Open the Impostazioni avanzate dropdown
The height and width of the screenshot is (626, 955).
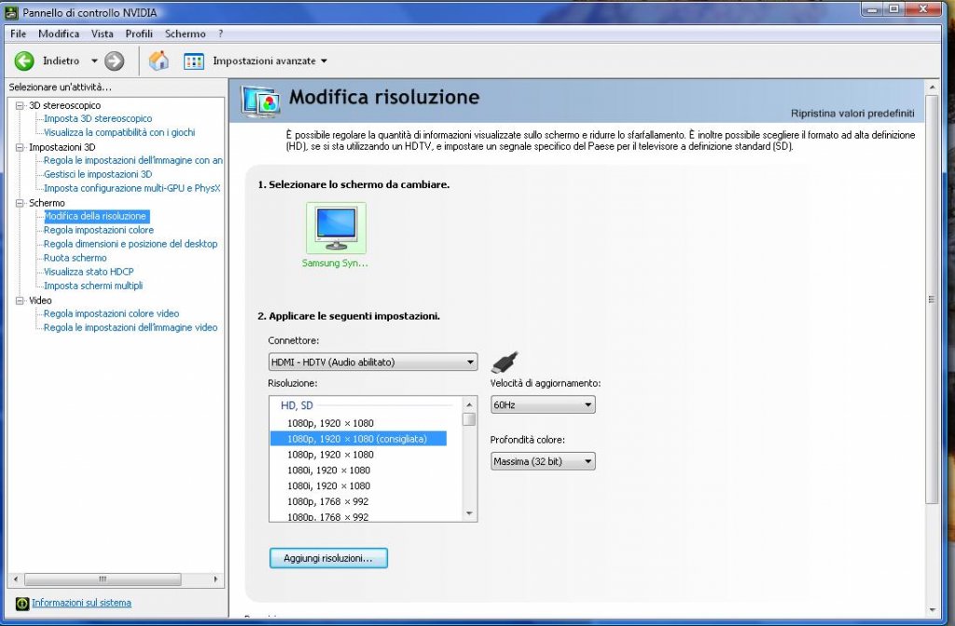pyautogui.click(x=324, y=61)
